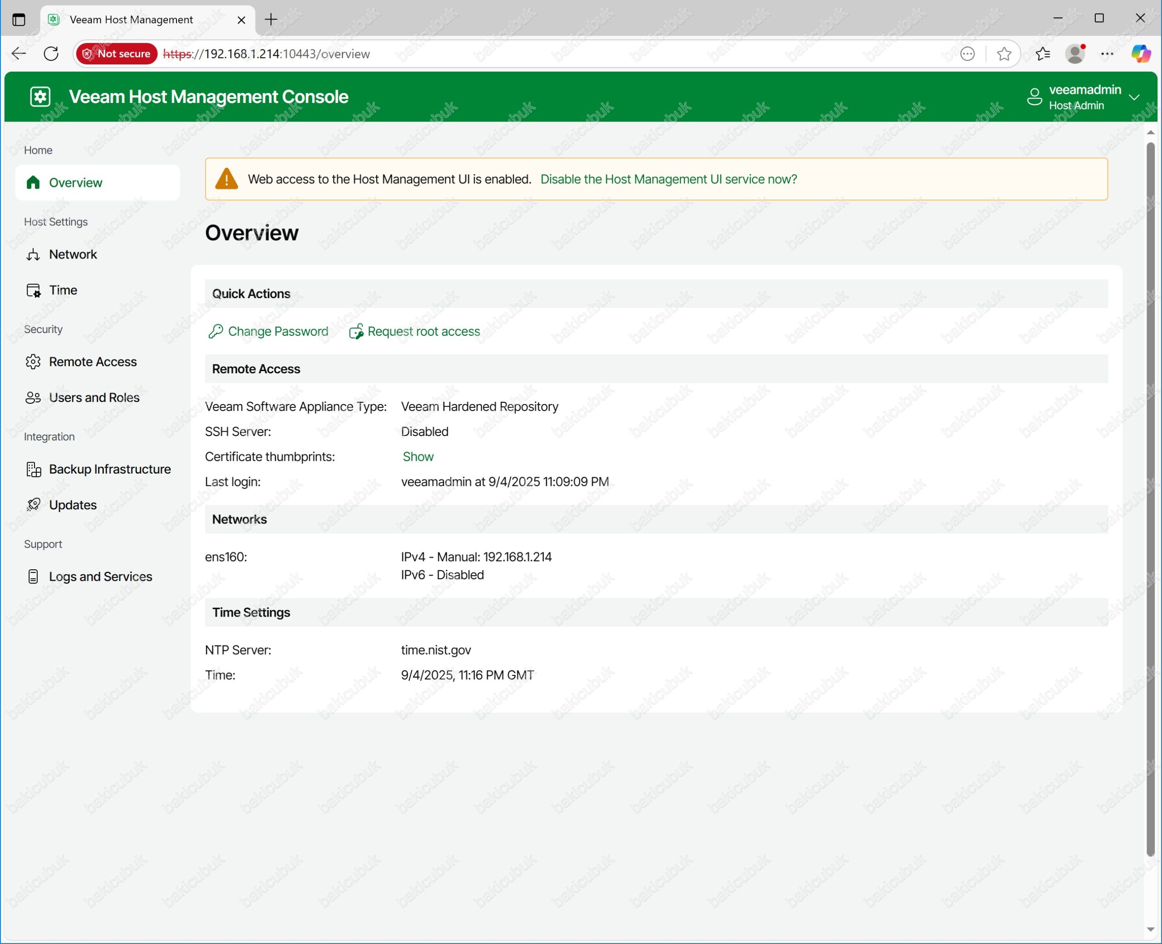Click the Updates rocket icon

tap(33, 505)
